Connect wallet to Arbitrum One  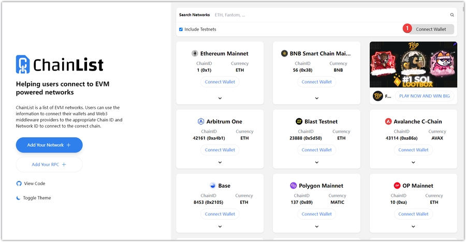click(x=220, y=150)
